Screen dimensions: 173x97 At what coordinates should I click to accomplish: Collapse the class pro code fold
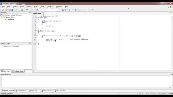click(37, 18)
